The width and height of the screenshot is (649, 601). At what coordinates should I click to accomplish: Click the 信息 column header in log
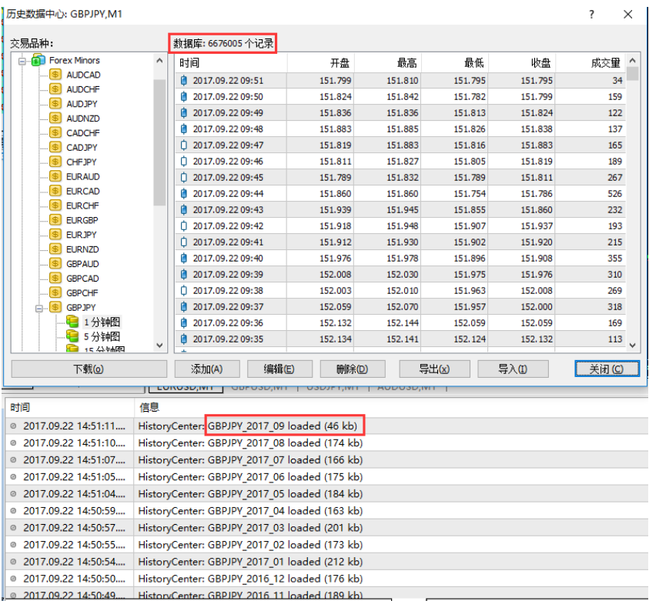[149, 407]
